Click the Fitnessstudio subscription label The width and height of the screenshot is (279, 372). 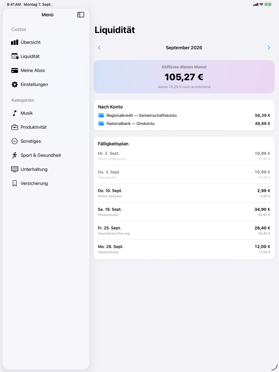coord(108,215)
